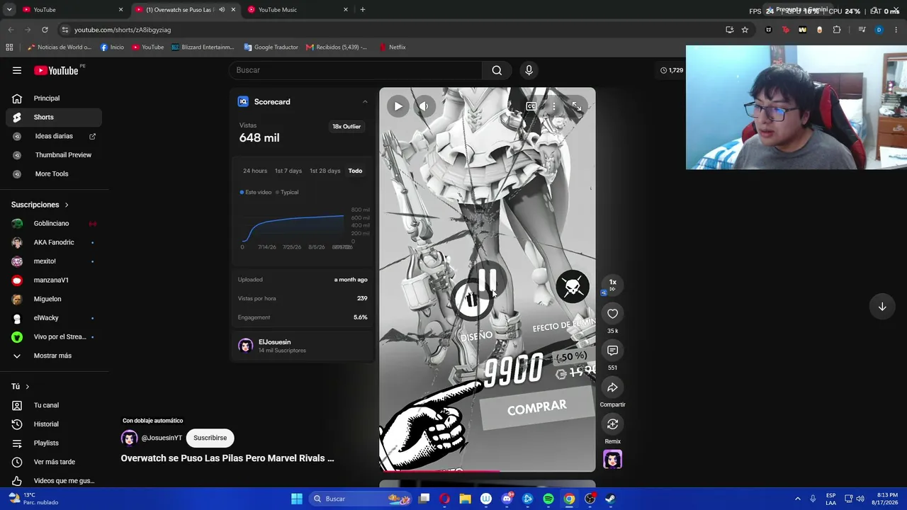Open Principal in the sidebar
Screen dimensions: 907x510
pos(55,98)
